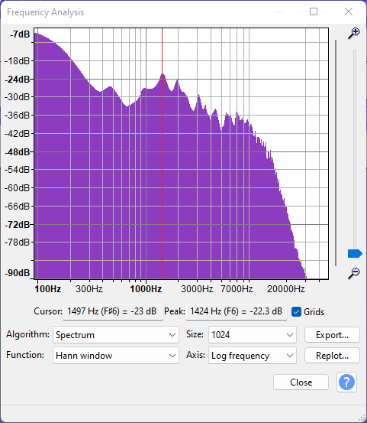
Task: Click the 1000Hz frequency axis label
Action: 146,289
